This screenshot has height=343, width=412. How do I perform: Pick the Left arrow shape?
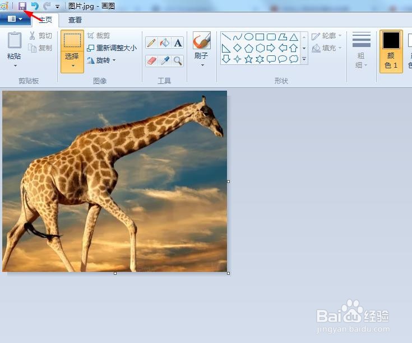[x=283, y=48]
